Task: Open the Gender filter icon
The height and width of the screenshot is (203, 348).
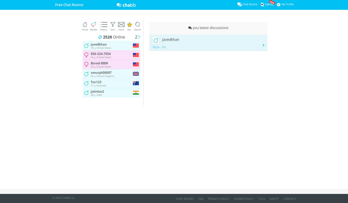Action: (x=94, y=25)
